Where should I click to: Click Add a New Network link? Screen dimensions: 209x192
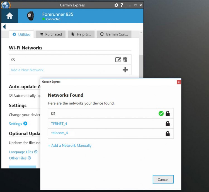point(27,70)
